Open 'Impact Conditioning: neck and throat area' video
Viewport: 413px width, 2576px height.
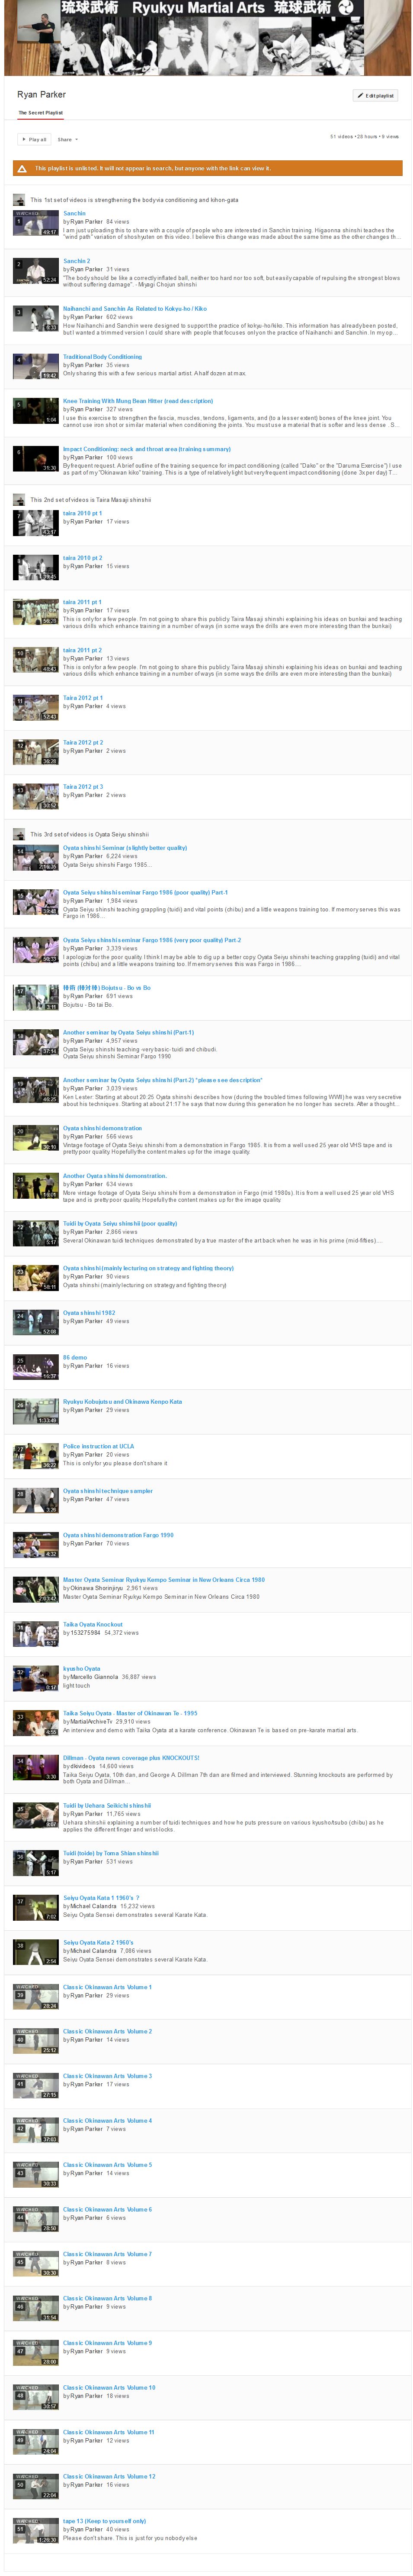147,449
